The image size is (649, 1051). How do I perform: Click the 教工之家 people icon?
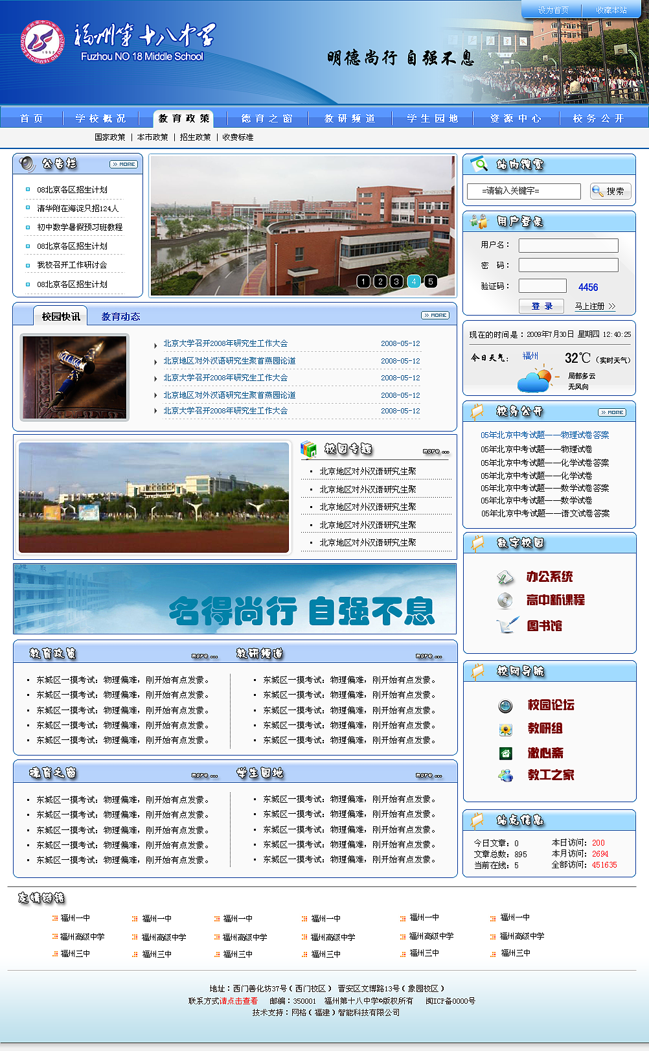pyautogui.click(x=506, y=775)
